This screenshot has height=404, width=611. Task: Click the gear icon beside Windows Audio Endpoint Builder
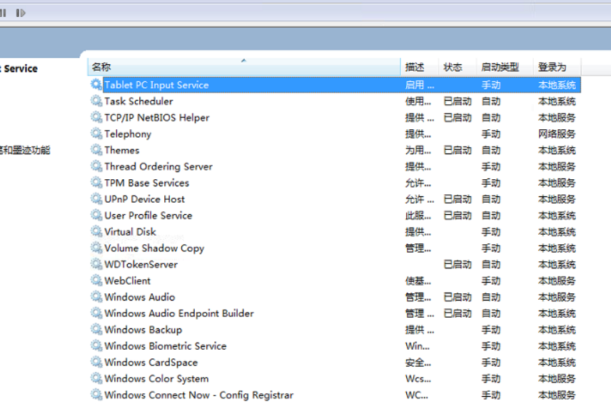96,313
